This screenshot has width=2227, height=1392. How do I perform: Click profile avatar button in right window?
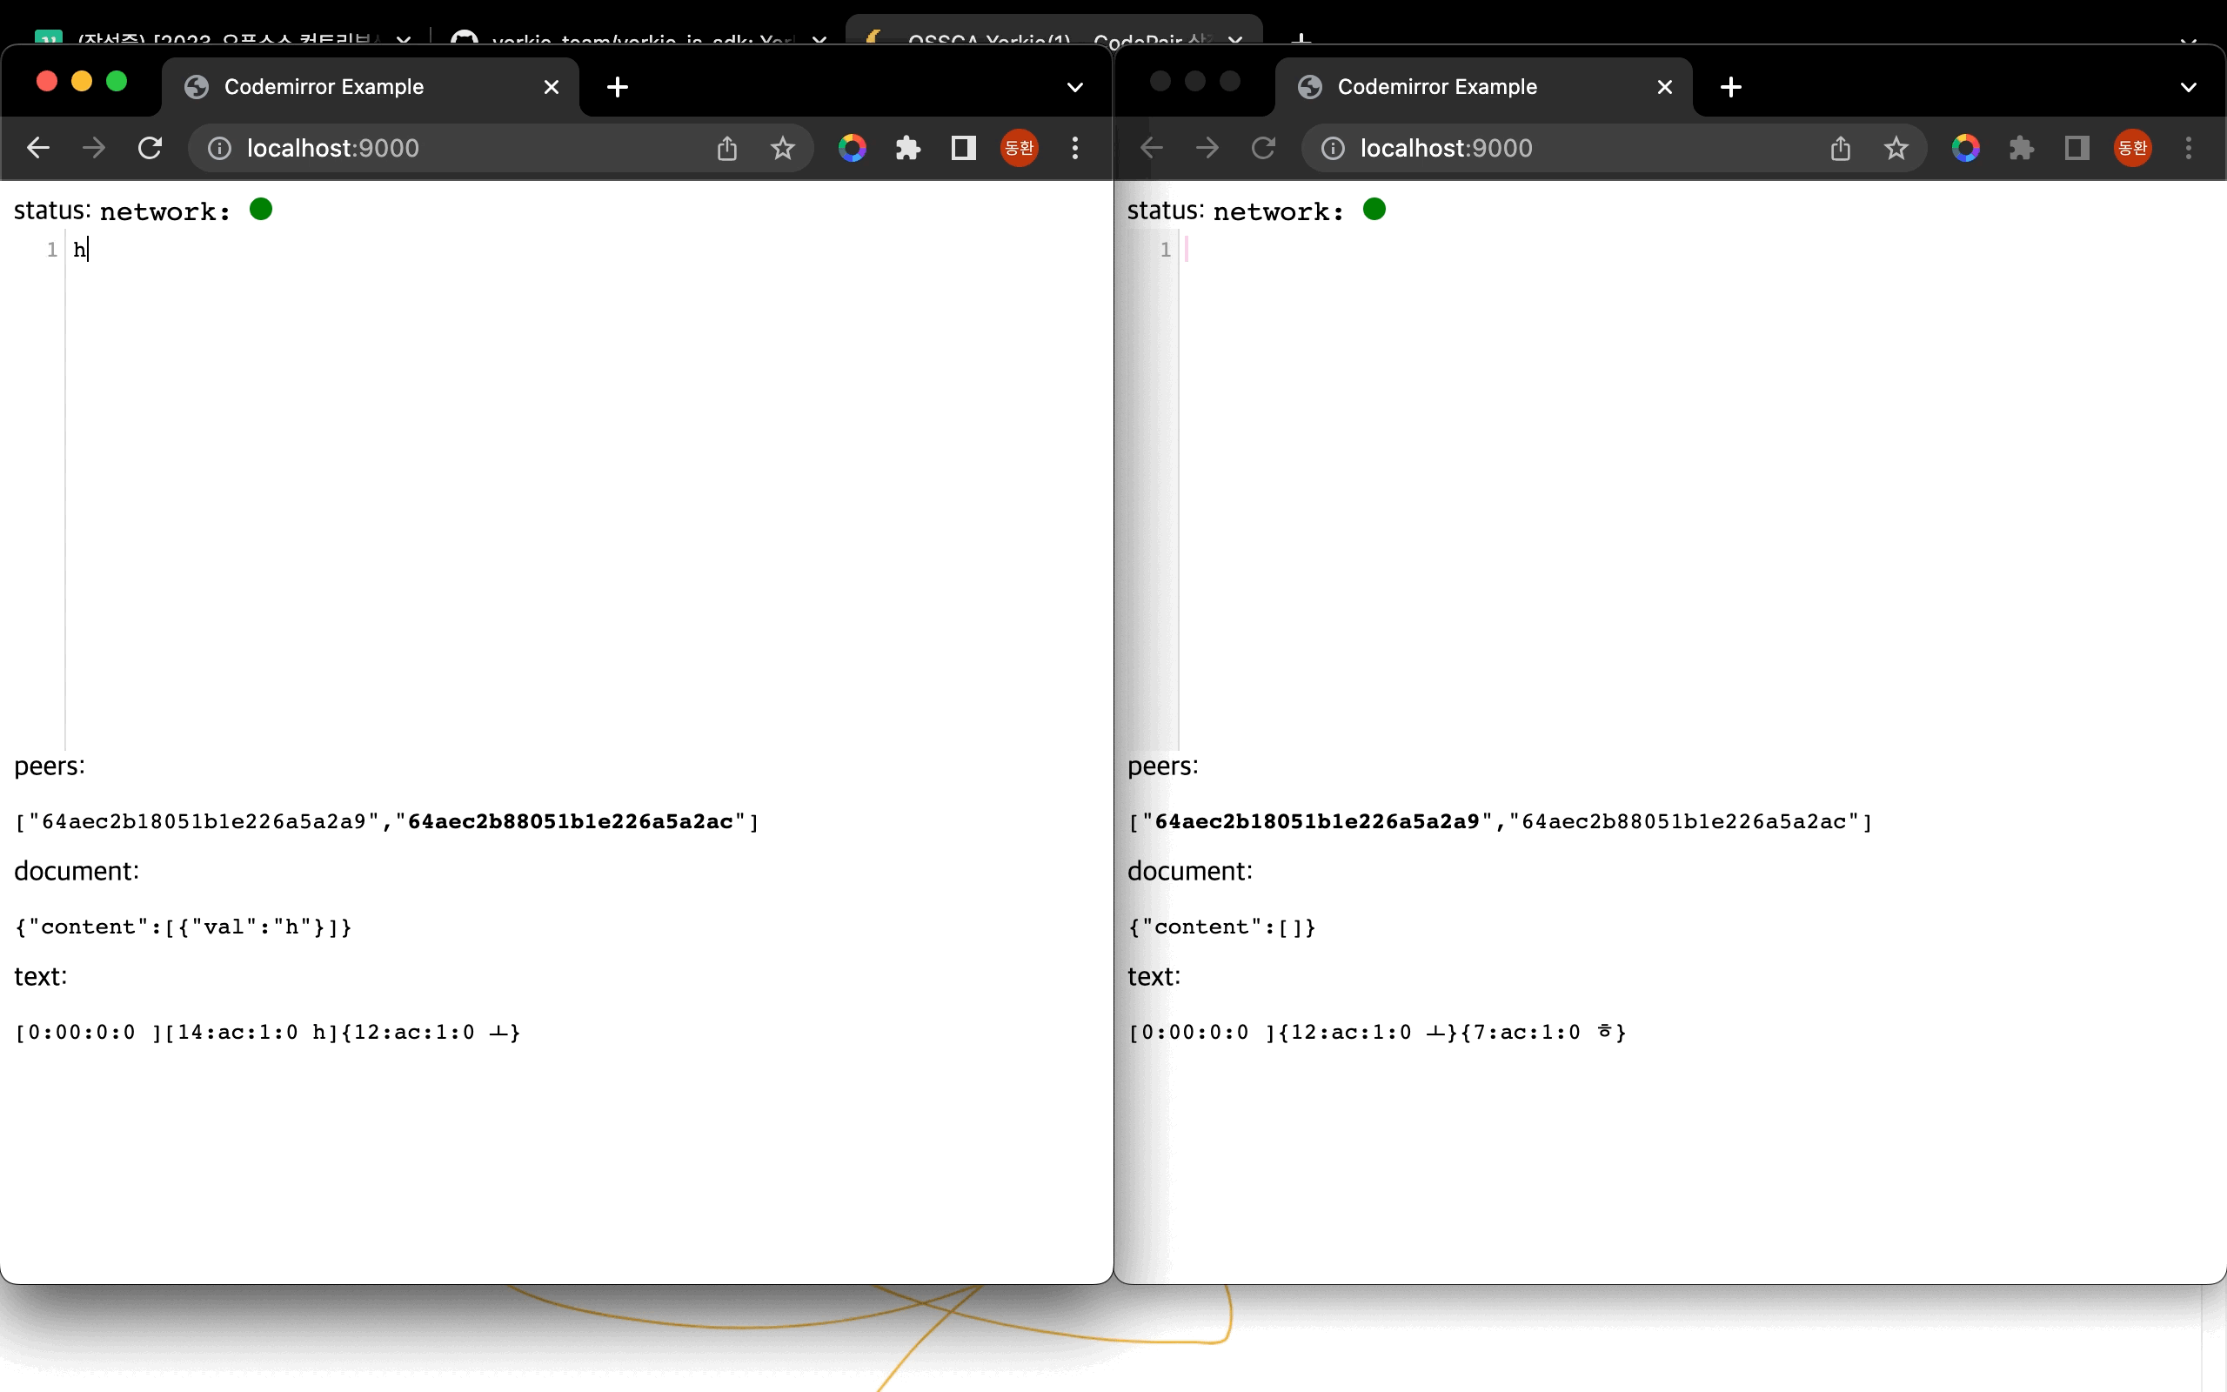point(2132,148)
